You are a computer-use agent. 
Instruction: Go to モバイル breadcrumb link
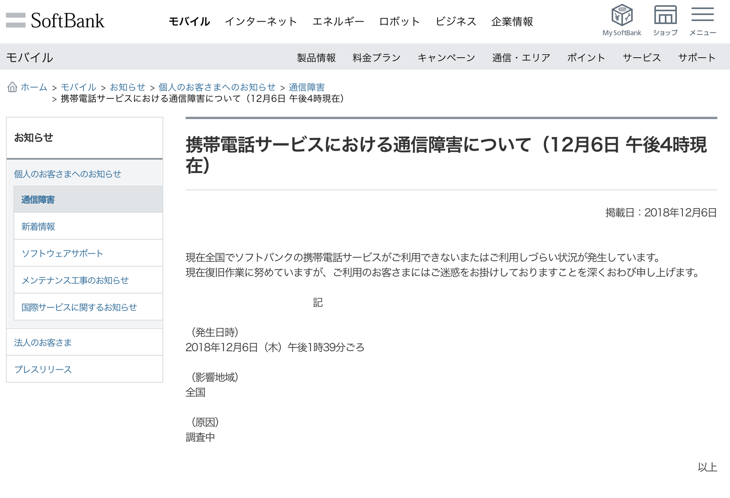[x=78, y=87]
